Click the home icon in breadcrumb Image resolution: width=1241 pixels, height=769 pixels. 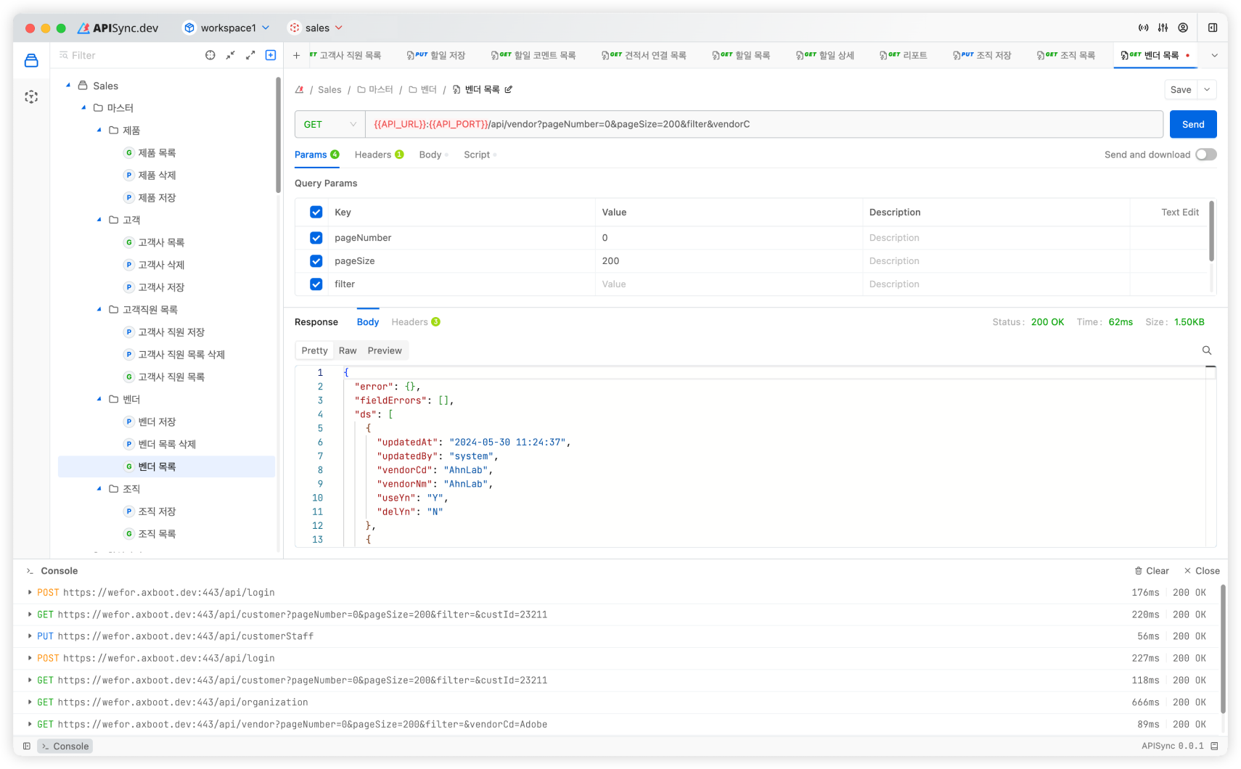point(299,89)
